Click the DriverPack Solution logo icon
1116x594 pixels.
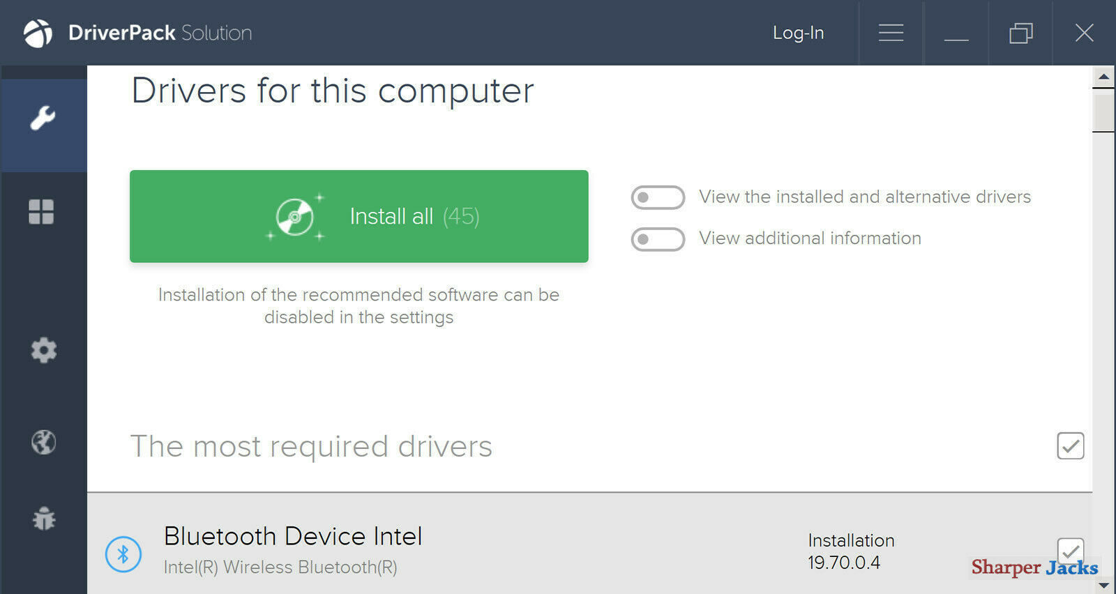pos(38,33)
